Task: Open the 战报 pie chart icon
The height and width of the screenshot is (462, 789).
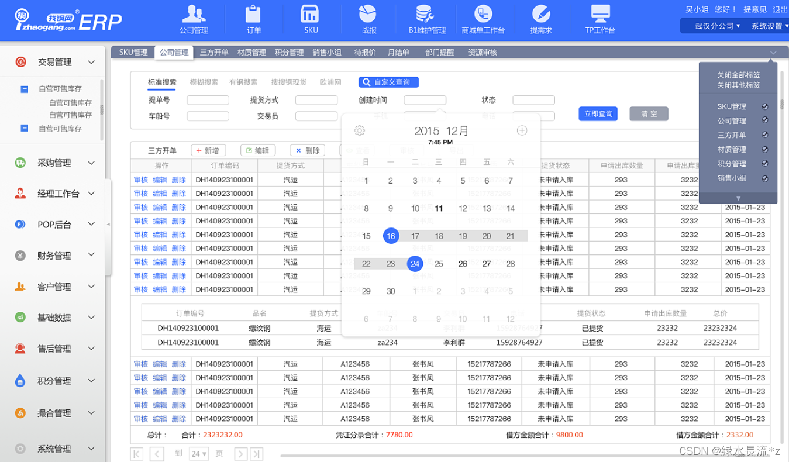Action: tap(367, 13)
